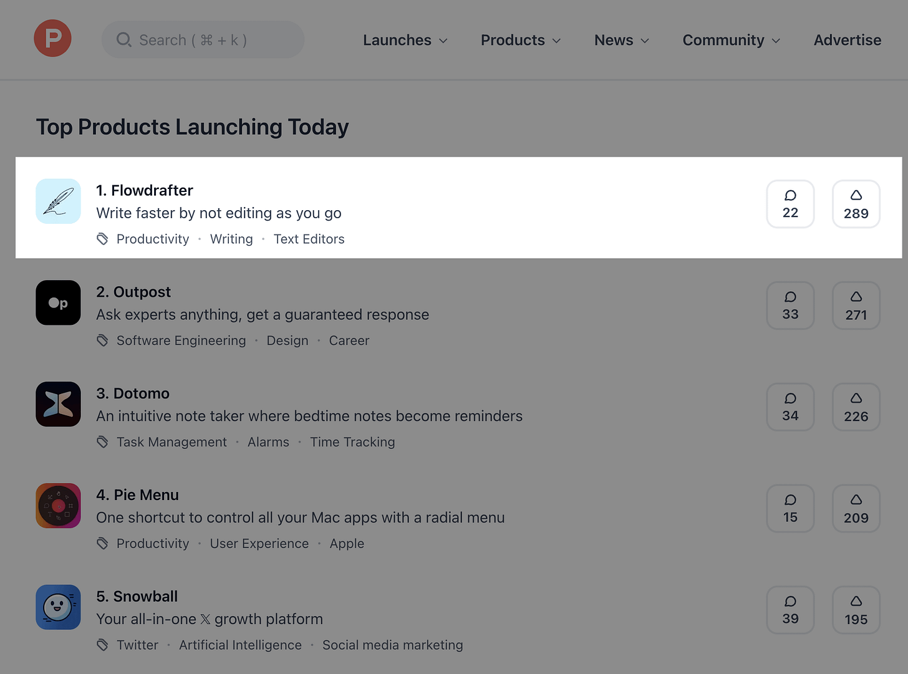This screenshot has width=908, height=674.
Task: Select the User Experience topic tag
Action: pos(259,544)
